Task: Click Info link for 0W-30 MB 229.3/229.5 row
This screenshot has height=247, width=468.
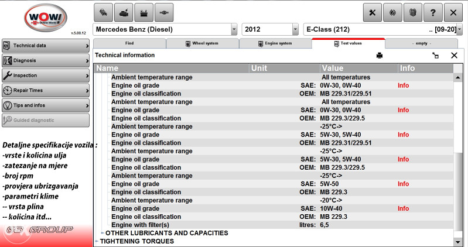Action: pyautogui.click(x=403, y=110)
